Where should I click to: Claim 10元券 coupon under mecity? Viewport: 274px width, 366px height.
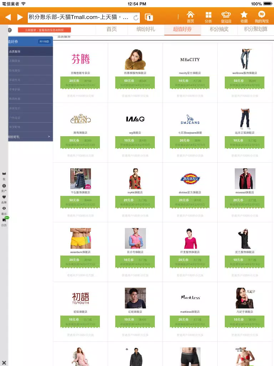(x=190, y=83)
